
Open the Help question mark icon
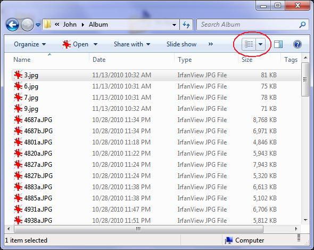[298, 44]
